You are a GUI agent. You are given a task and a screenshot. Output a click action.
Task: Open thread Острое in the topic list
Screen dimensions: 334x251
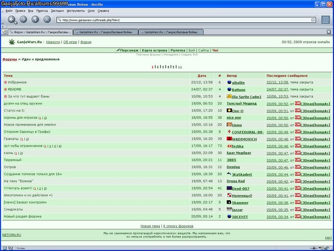click(x=10, y=167)
